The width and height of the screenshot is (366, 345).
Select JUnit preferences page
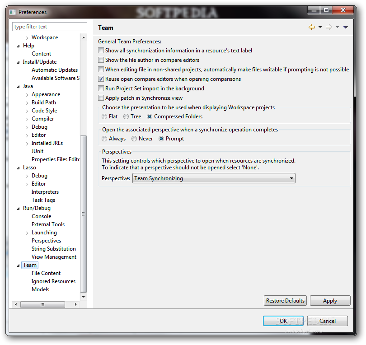(x=38, y=151)
